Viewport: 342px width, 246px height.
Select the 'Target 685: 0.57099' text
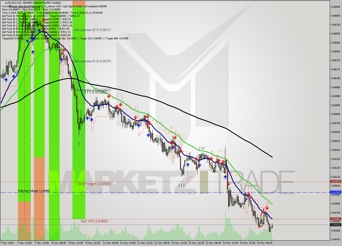click(117, 38)
